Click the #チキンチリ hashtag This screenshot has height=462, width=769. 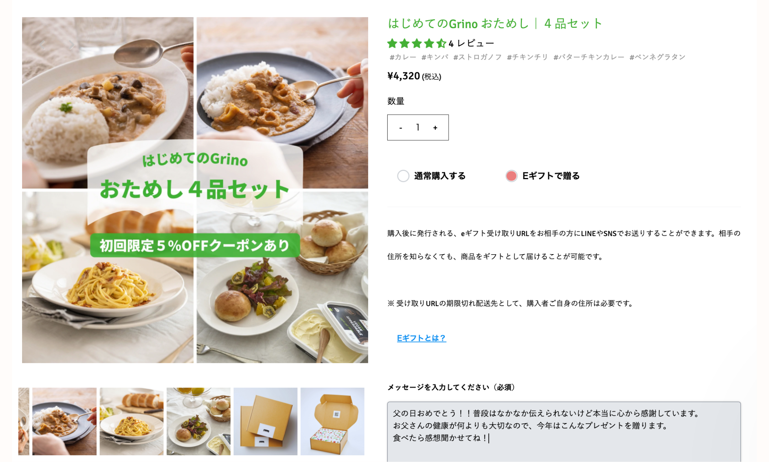(527, 57)
